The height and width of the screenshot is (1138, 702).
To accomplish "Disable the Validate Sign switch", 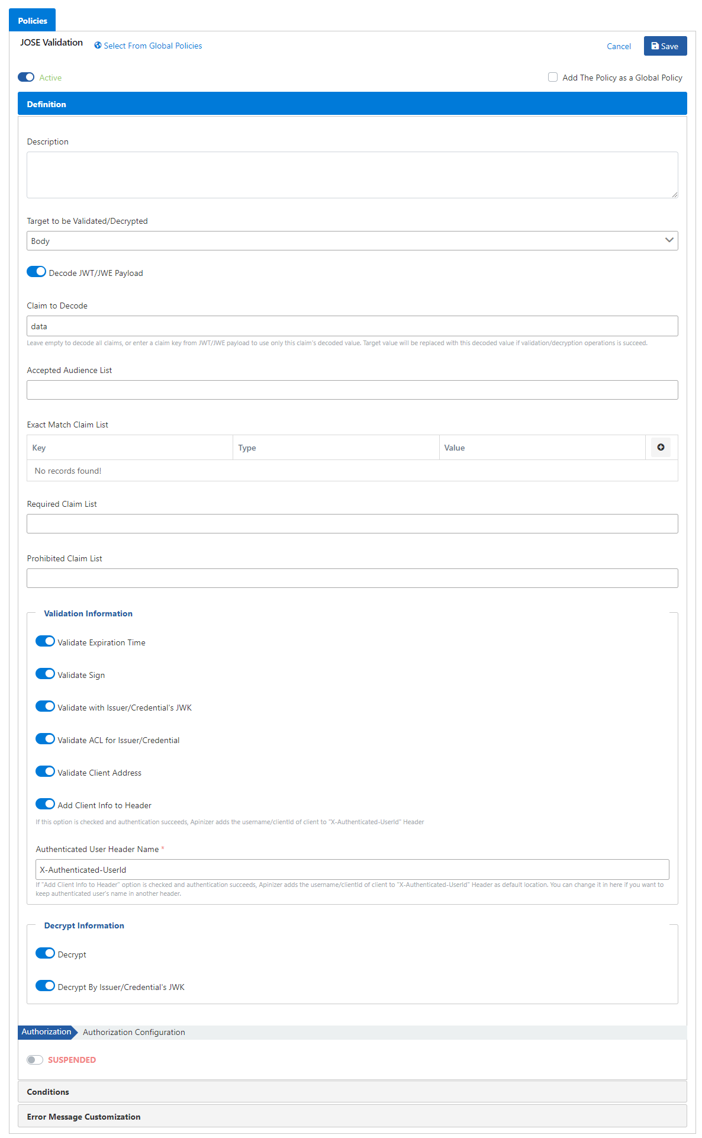I will tap(45, 674).
